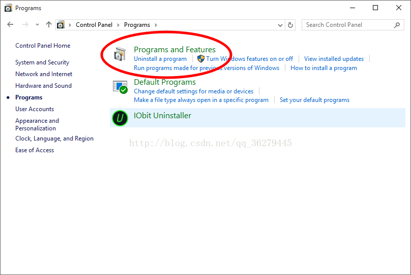Click the Search Control Panel field
The width and height of the screenshot is (411, 275).
point(353,25)
